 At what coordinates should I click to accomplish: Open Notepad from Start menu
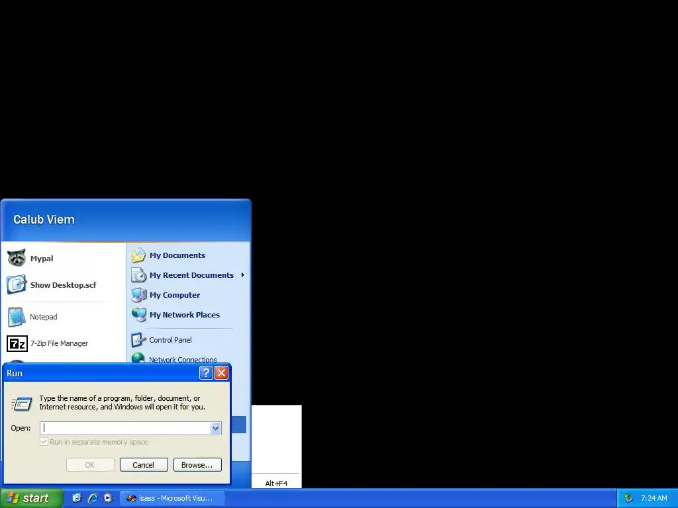point(63,317)
